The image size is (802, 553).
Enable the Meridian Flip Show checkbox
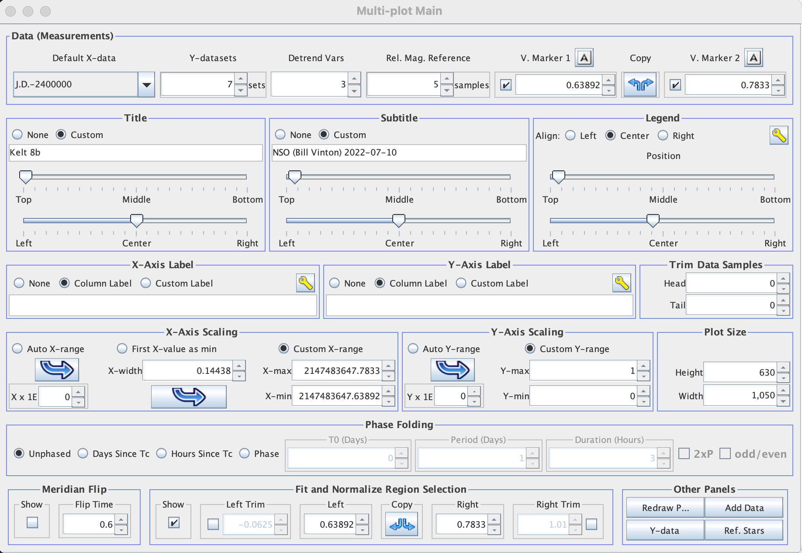(x=32, y=522)
